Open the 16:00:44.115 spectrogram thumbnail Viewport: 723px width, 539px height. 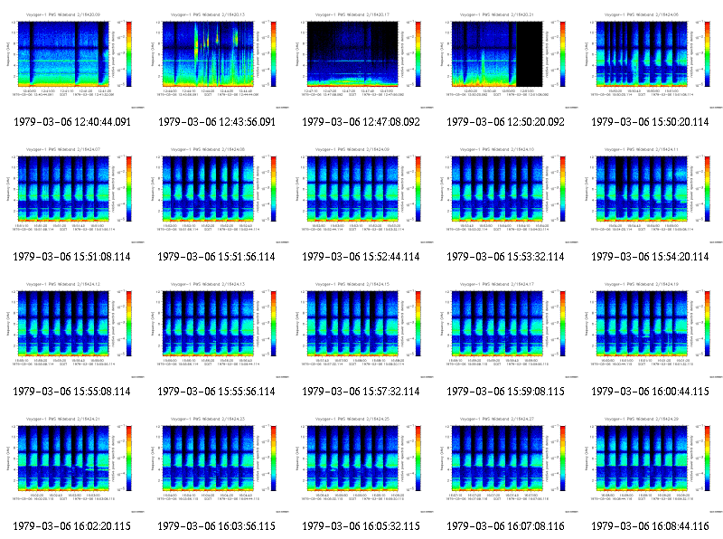tap(651, 329)
